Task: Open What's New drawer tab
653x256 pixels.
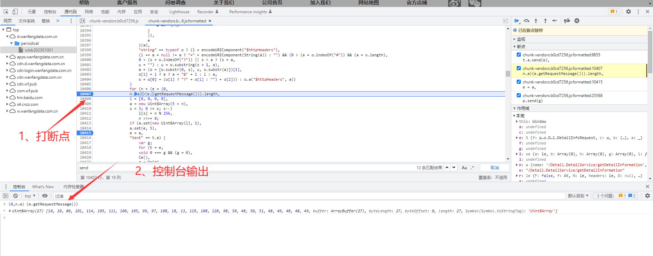Action: point(43,186)
